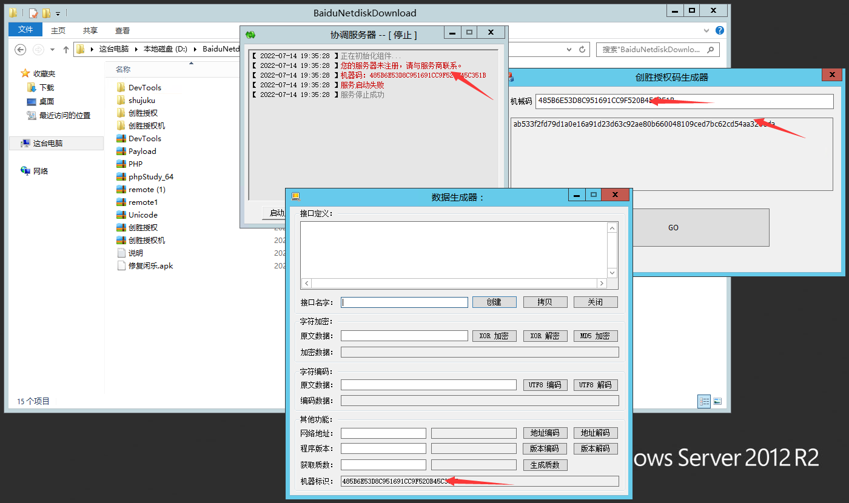Click the magnifier icon in search box
849x503 pixels.
pos(711,50)
